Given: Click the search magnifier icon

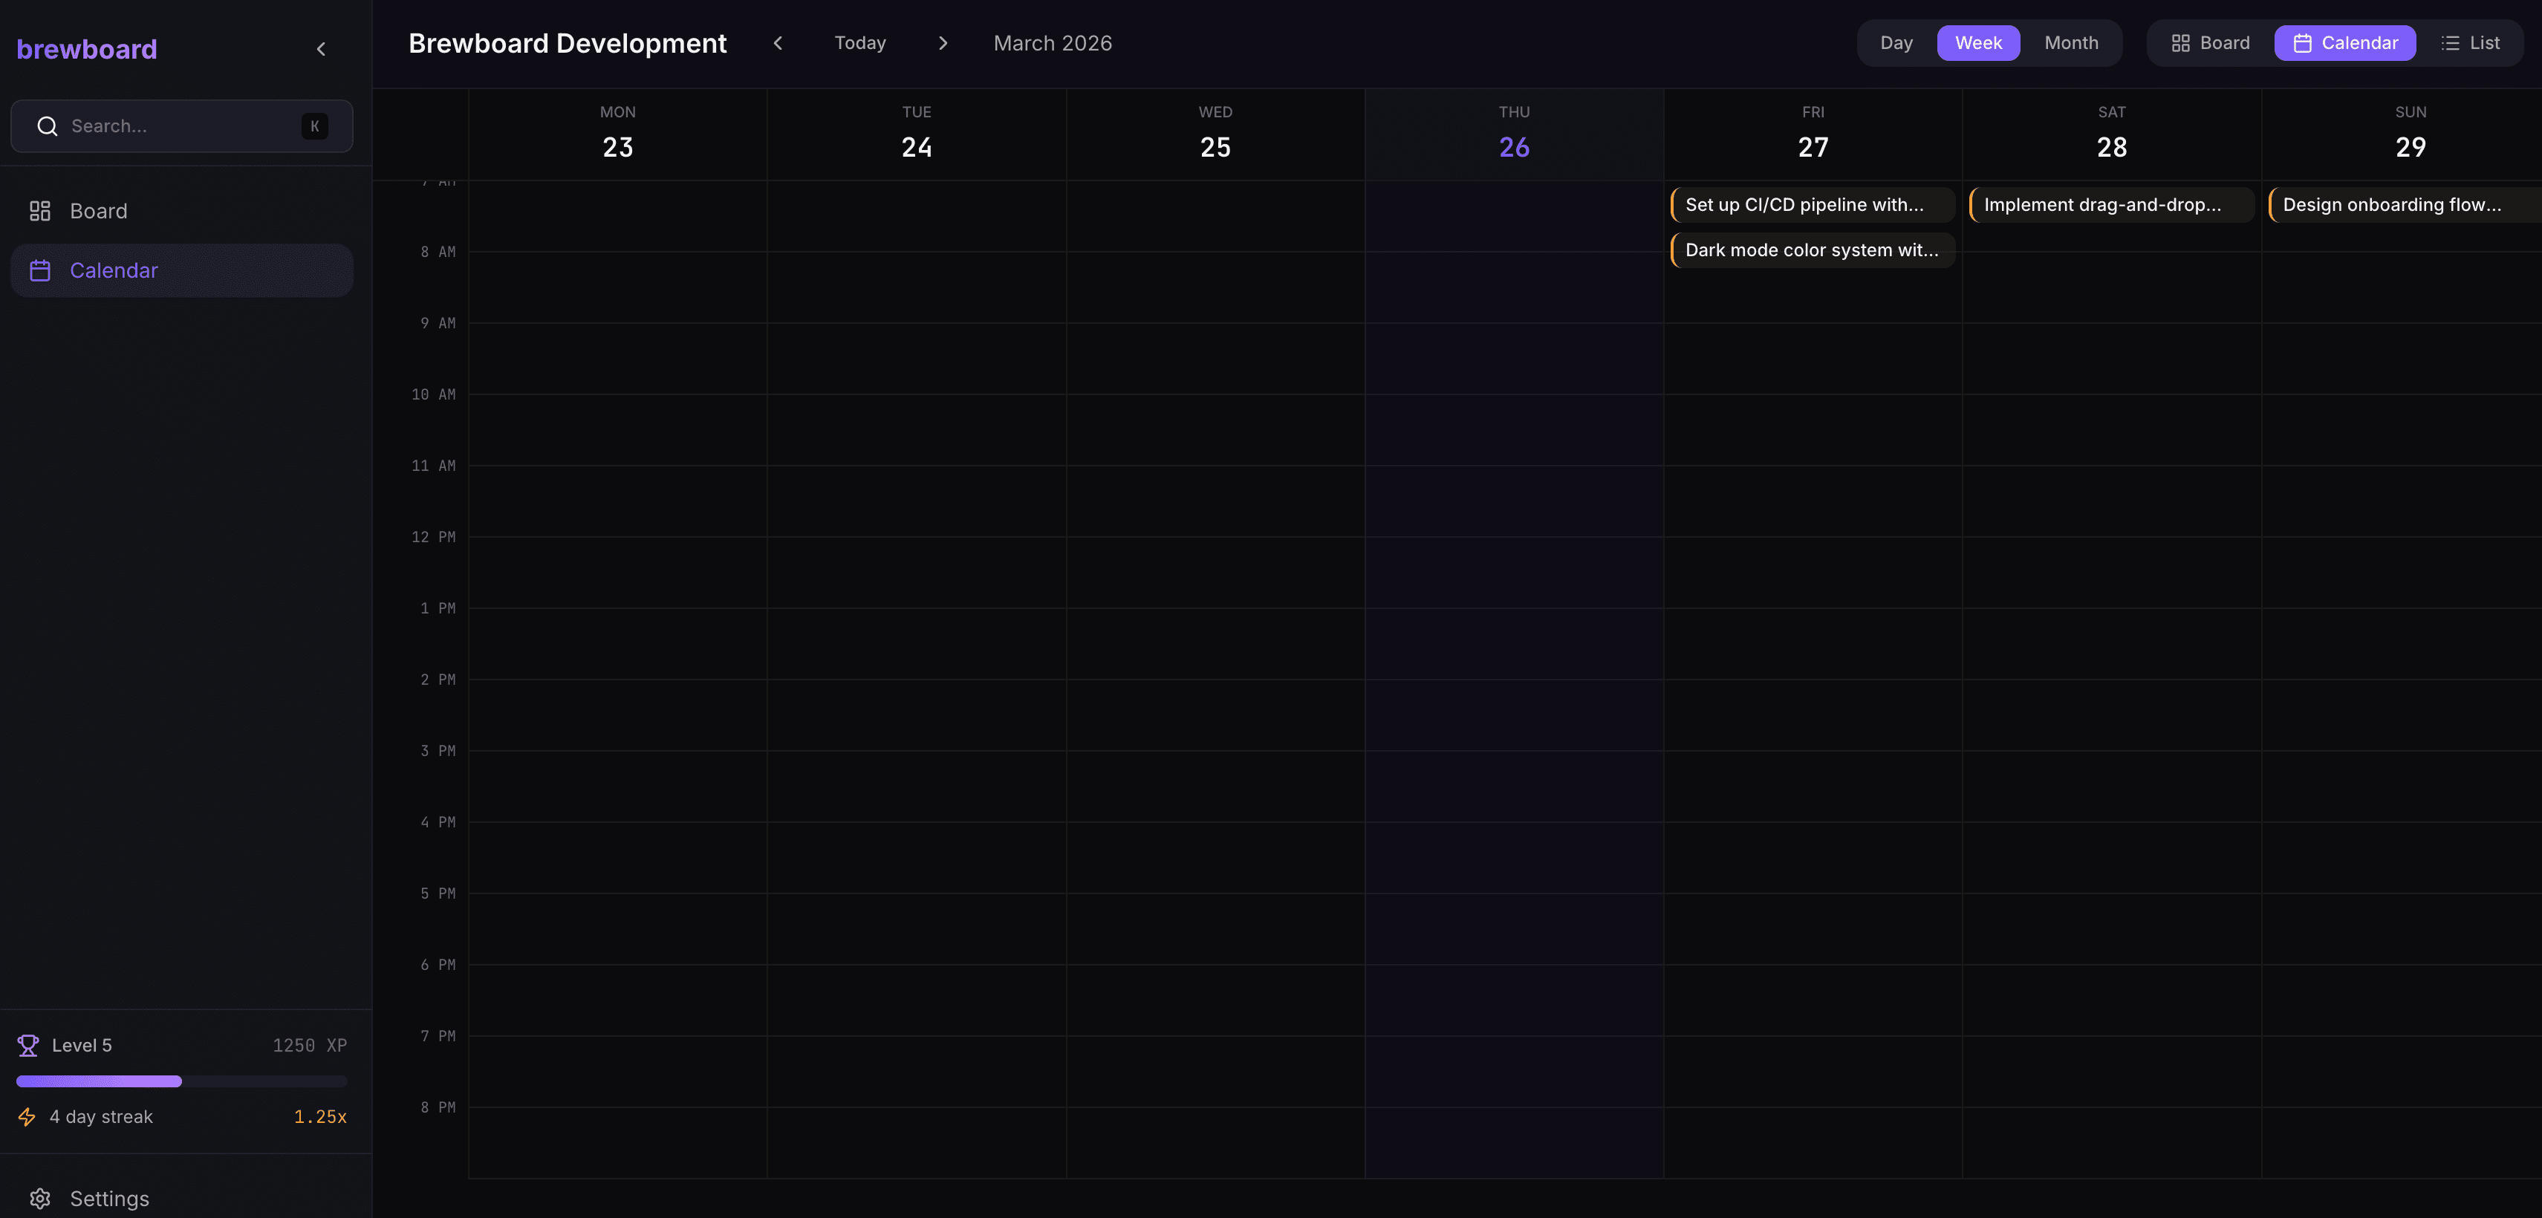Looking at the screenshot, I should coord(48,126).
